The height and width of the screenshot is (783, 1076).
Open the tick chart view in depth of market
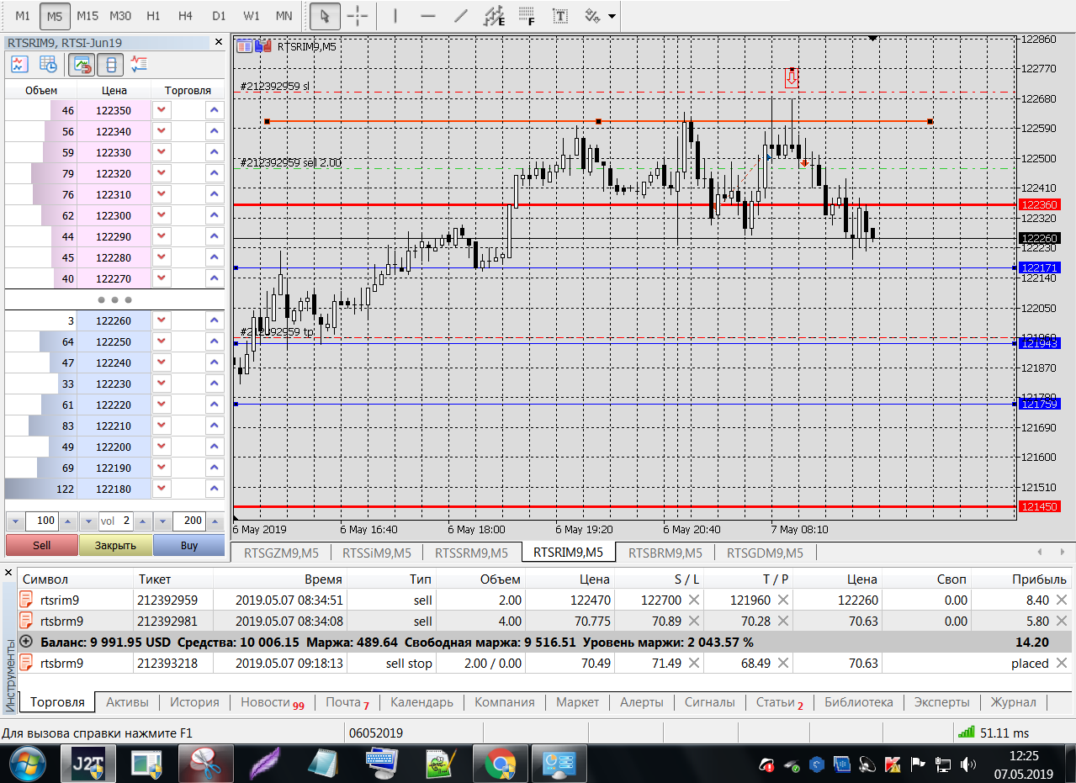tap(19, 64)
